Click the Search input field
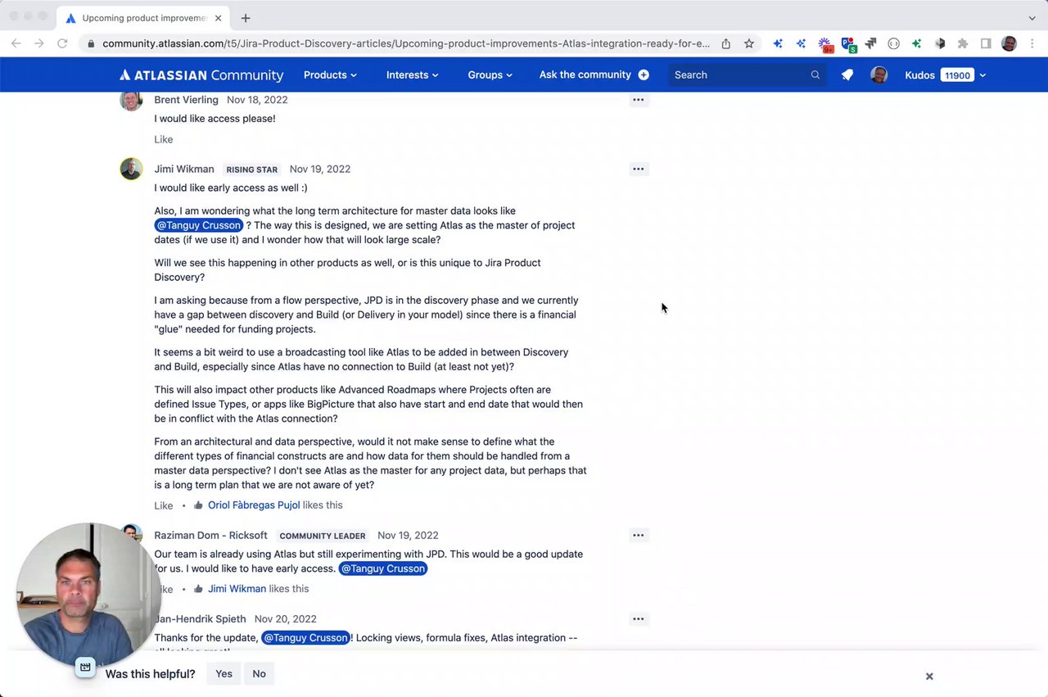Image resolution: width=1048 pixels, height=697 pixels. click(748, 75)
